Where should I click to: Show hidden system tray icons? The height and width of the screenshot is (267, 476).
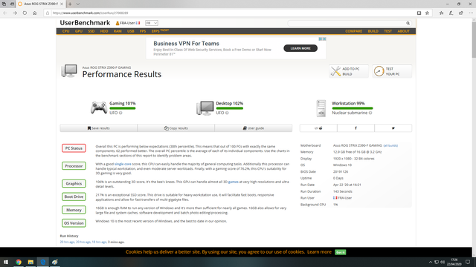click(x=430, y=262)
